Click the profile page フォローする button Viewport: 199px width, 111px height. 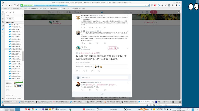[149, 23]
